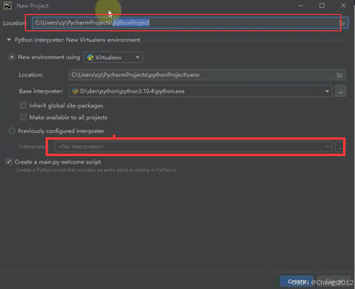This screenshot has height=289, width=355.
Task: Click the 'Create a Python script that provides' hint text
Action: [96, 170]
